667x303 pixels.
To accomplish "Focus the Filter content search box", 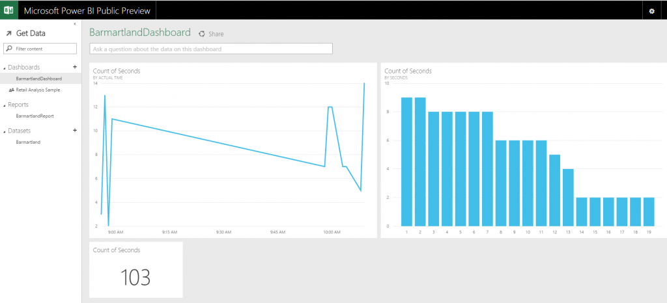I will [x=40, y=49].
